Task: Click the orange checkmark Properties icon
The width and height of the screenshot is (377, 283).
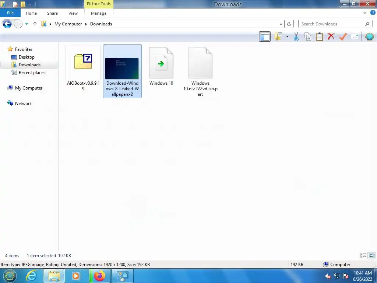Action: tap(343, 36)
